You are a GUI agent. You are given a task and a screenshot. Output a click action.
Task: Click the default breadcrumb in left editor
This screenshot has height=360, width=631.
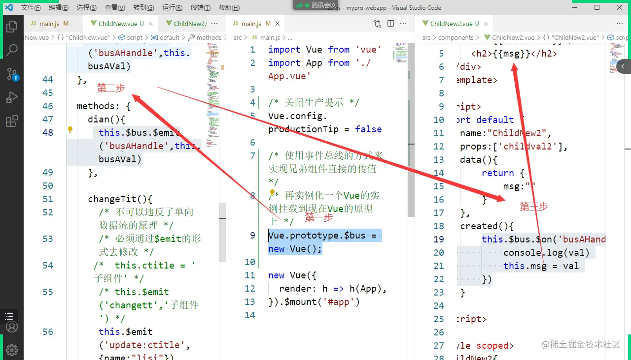(165, 37)
